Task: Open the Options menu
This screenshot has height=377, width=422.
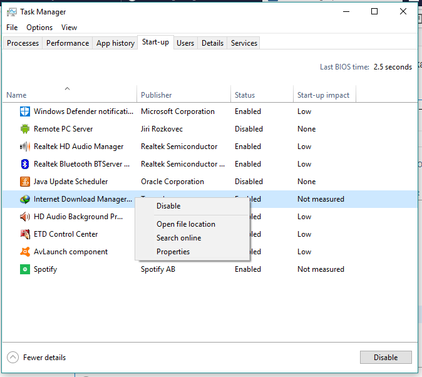Action: click(39, 28)
